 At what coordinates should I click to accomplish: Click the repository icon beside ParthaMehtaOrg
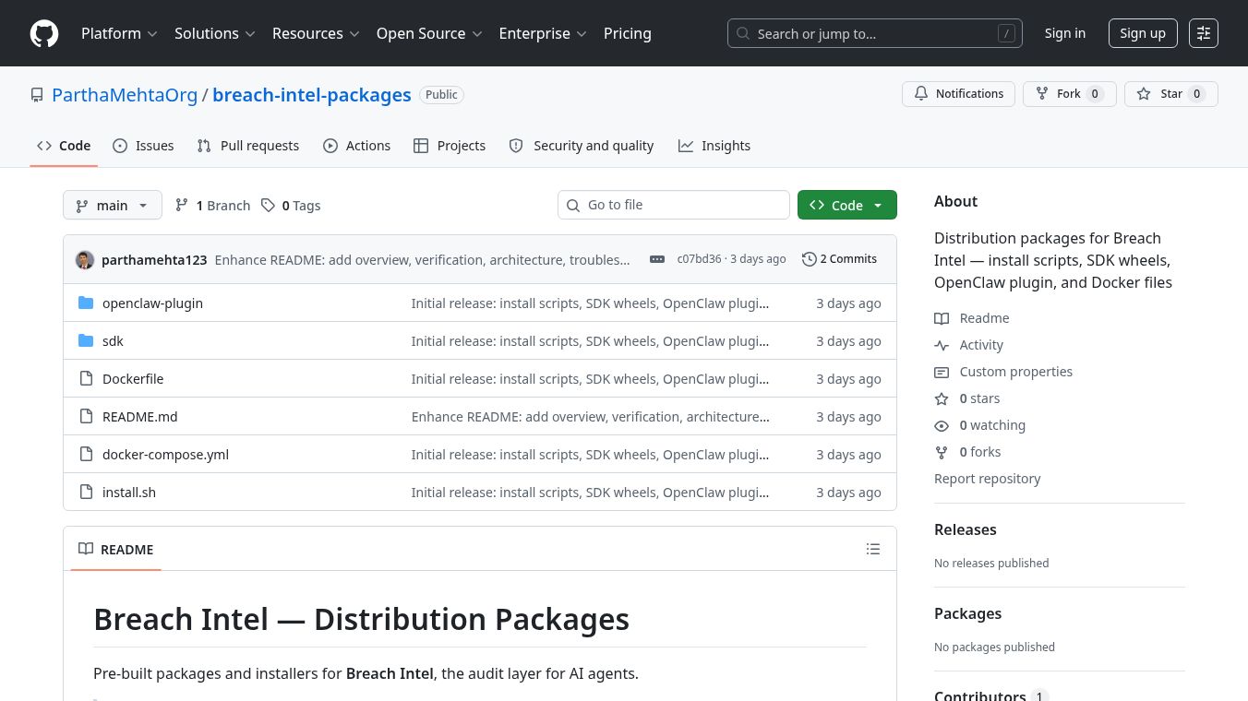[x=37, y=95]
